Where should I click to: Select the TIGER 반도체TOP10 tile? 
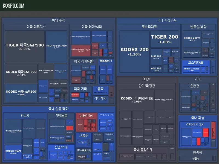coord(13,131)
